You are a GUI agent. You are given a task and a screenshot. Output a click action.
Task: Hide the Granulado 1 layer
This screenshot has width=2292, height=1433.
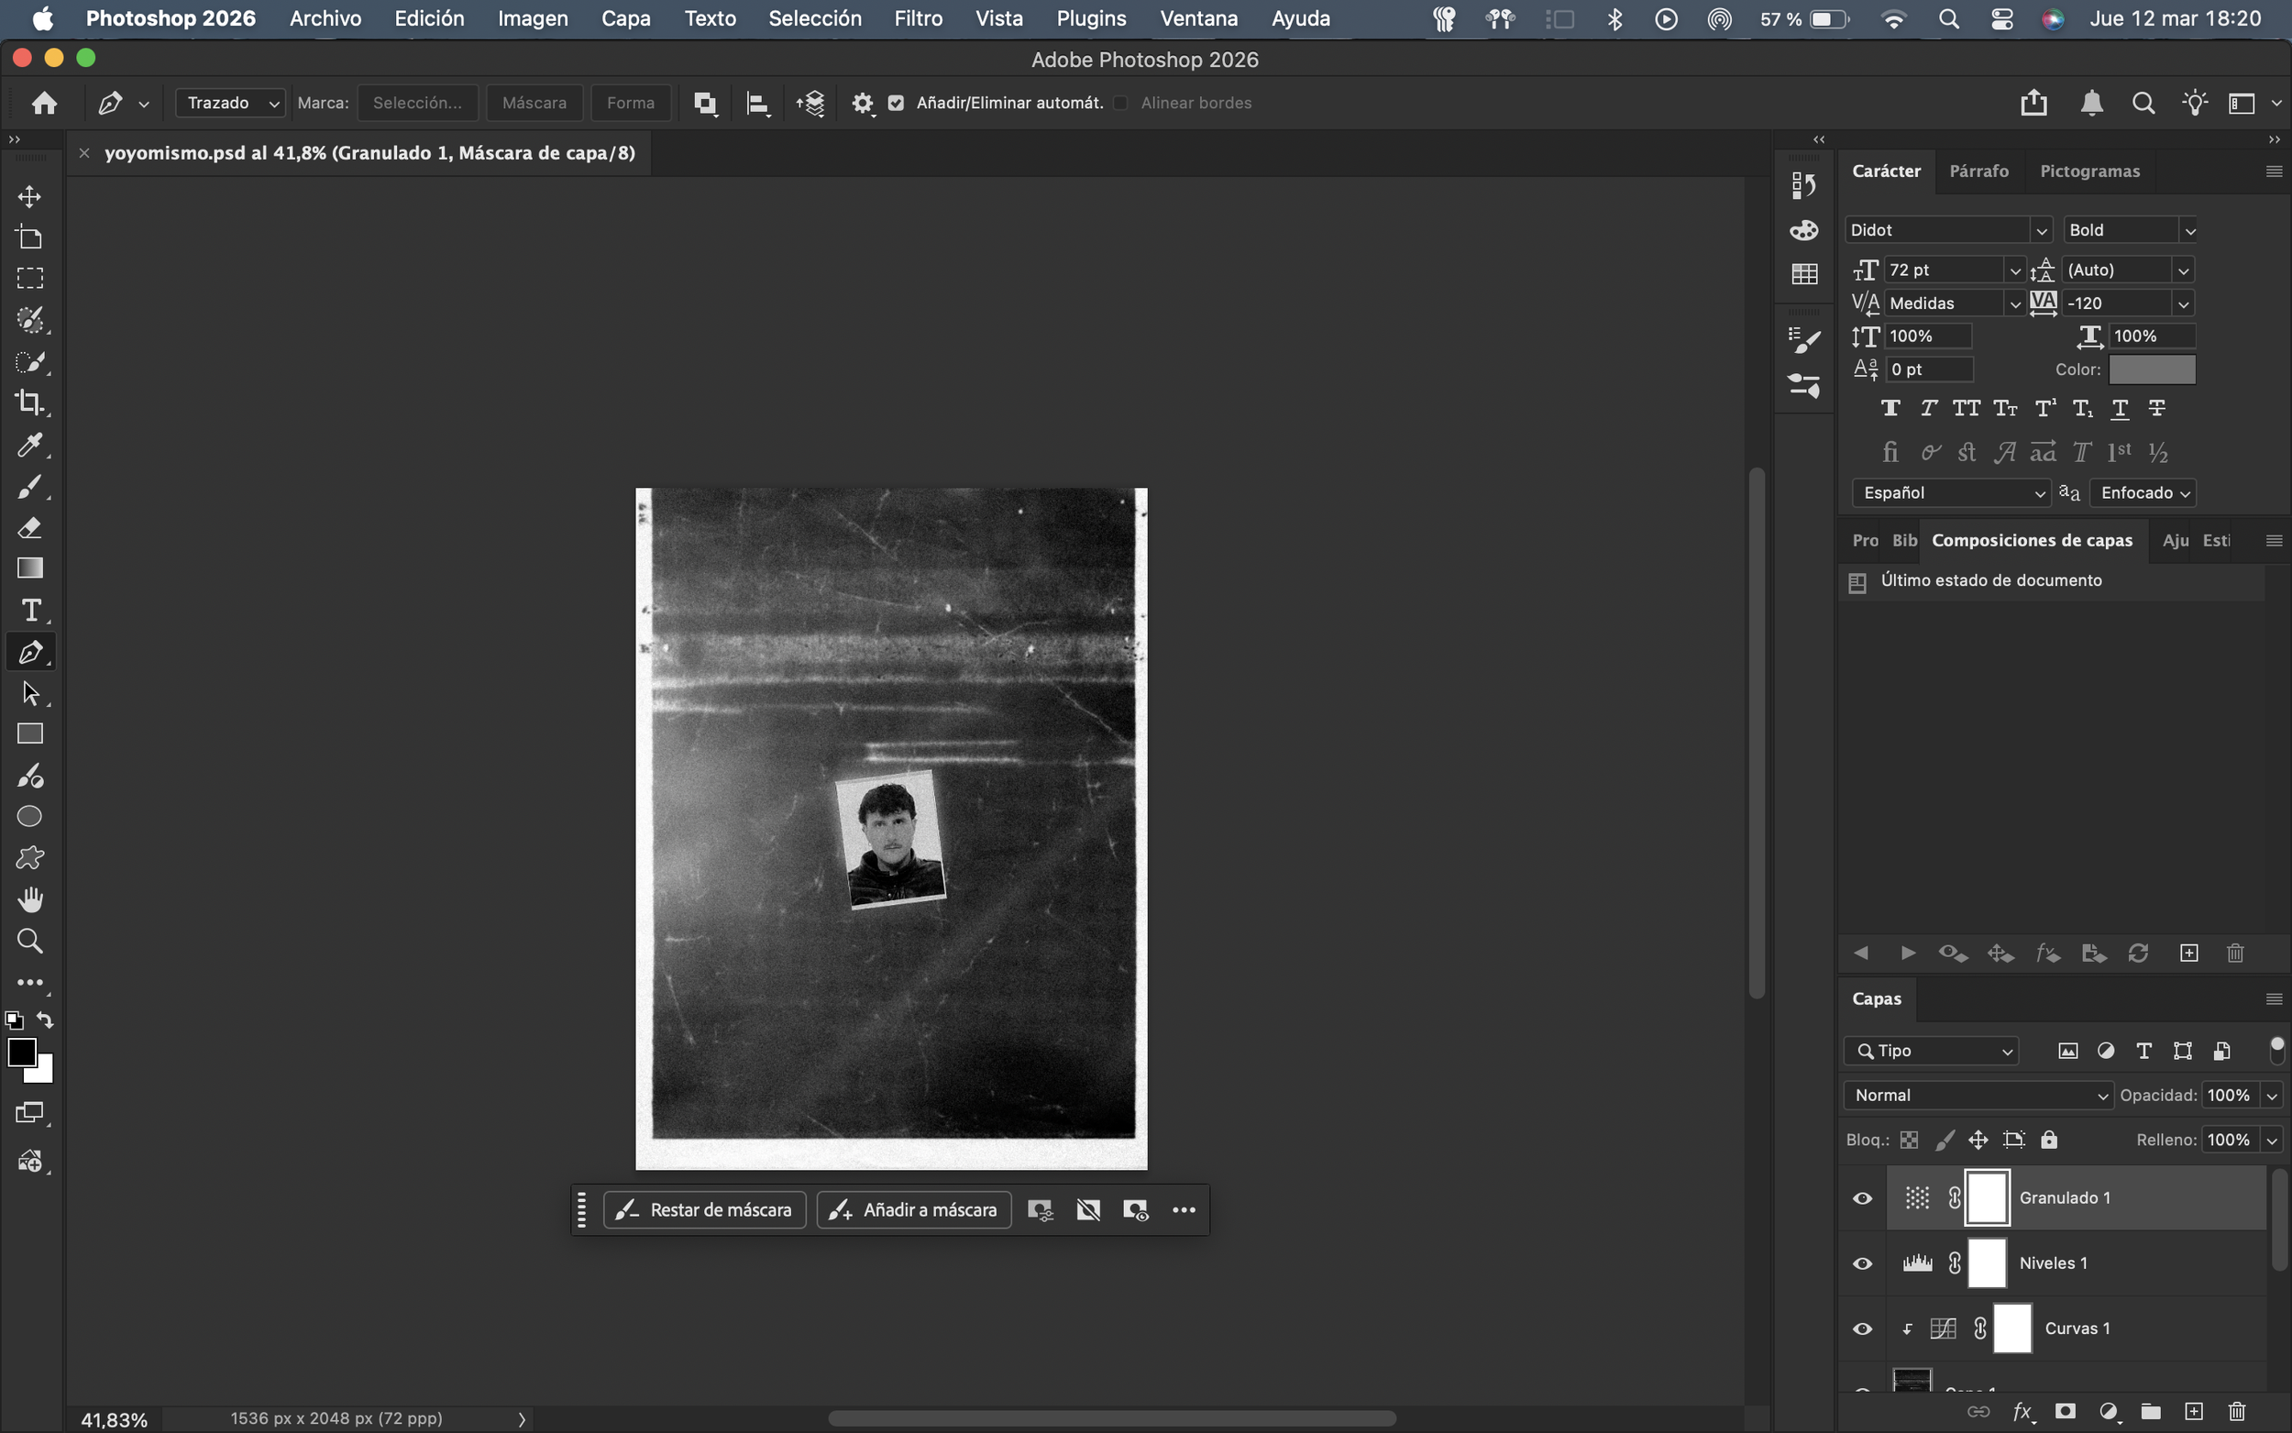[x=1862, y=1198]
